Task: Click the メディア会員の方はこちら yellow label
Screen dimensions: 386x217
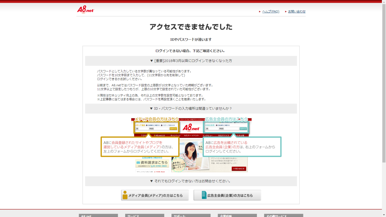Action: [x=156, y=119]
